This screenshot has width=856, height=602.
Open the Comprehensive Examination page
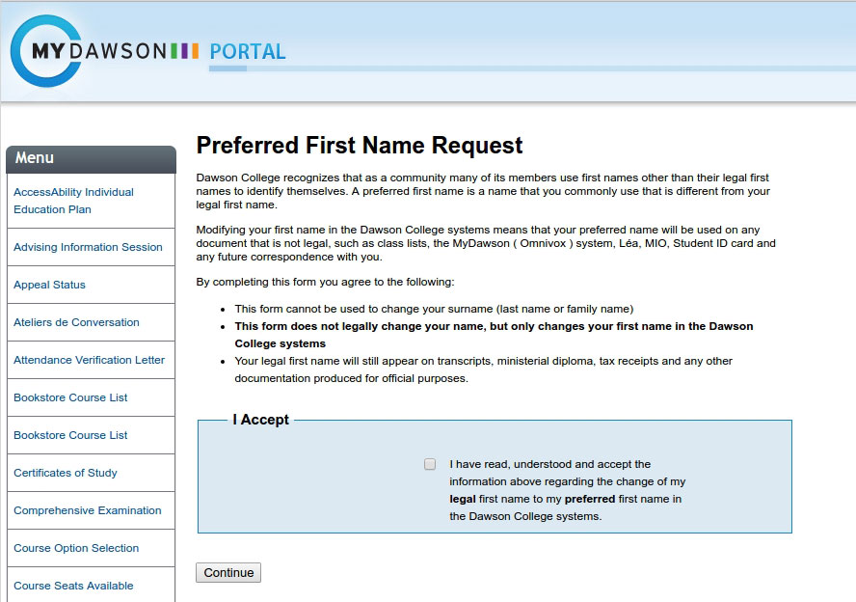(x=87, y=510)
